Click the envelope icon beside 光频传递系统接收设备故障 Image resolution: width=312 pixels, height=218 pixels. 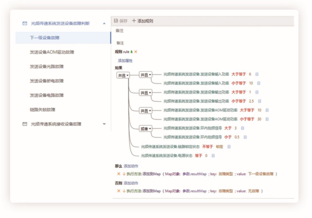(25, 124)
